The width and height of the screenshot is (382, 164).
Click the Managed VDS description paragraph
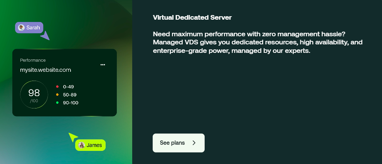[257, 42]
